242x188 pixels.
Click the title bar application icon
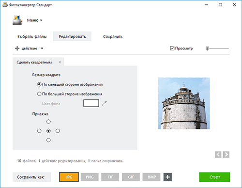click(5, 5)
